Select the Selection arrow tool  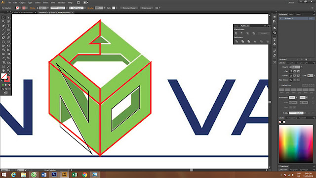click(x=3, y=18)
